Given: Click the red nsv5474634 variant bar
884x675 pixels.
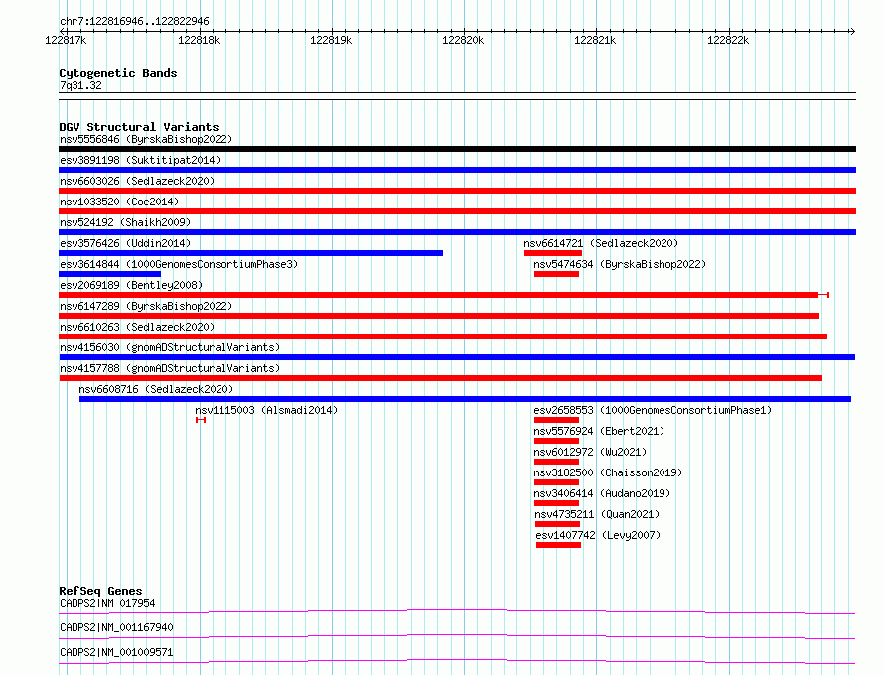Looking at the screenshot, I should coord(556,274).
